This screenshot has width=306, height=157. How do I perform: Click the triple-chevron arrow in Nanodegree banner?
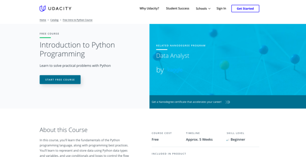pos(228,102)
